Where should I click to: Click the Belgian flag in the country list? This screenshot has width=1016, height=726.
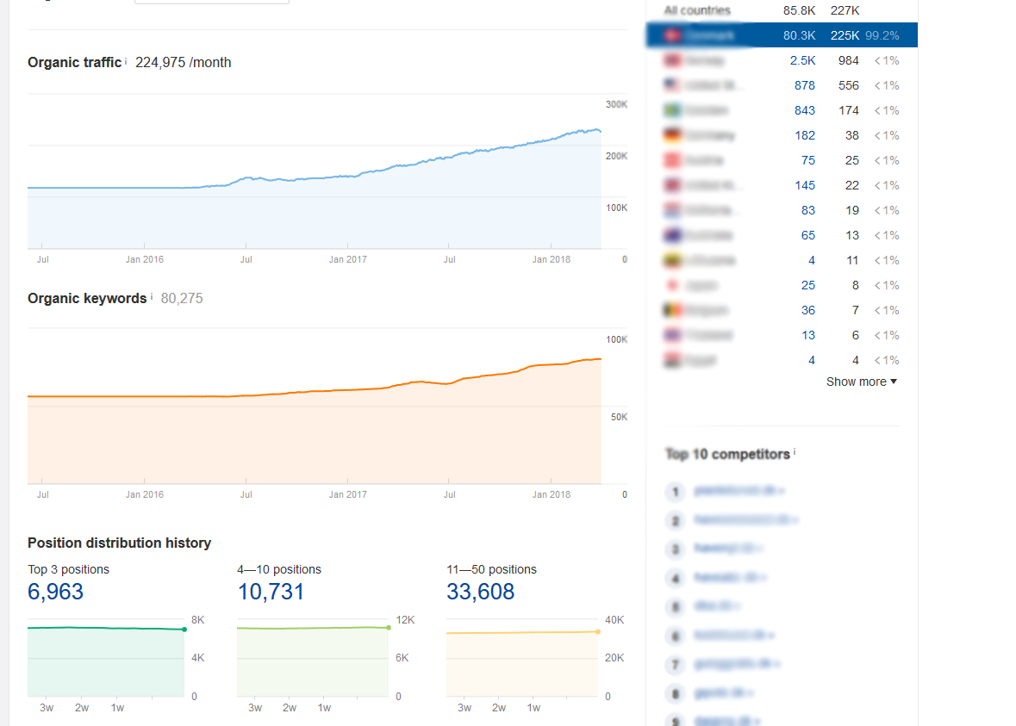click(x=673, y=310)
